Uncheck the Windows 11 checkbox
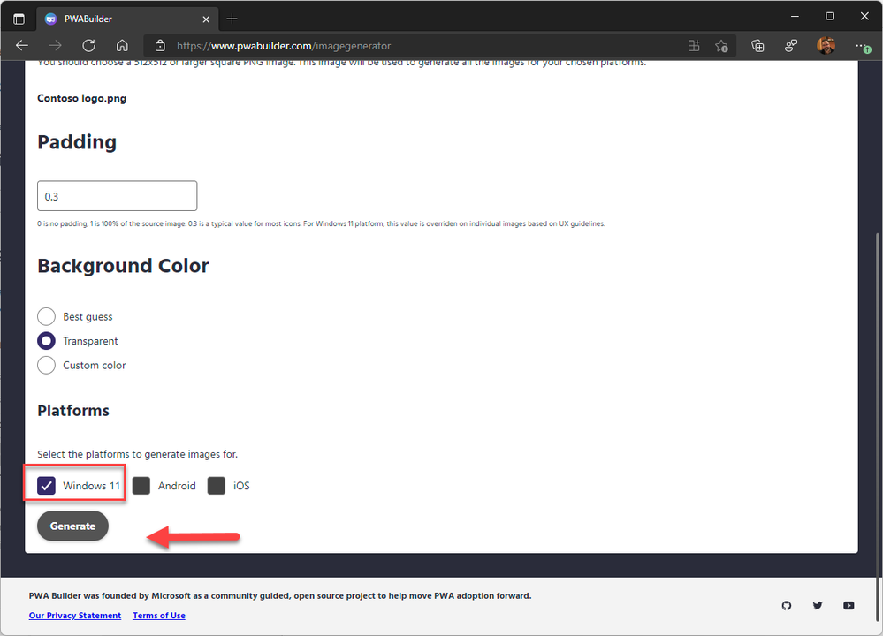This screenshot has height=636, width=883. pos(46,485)
